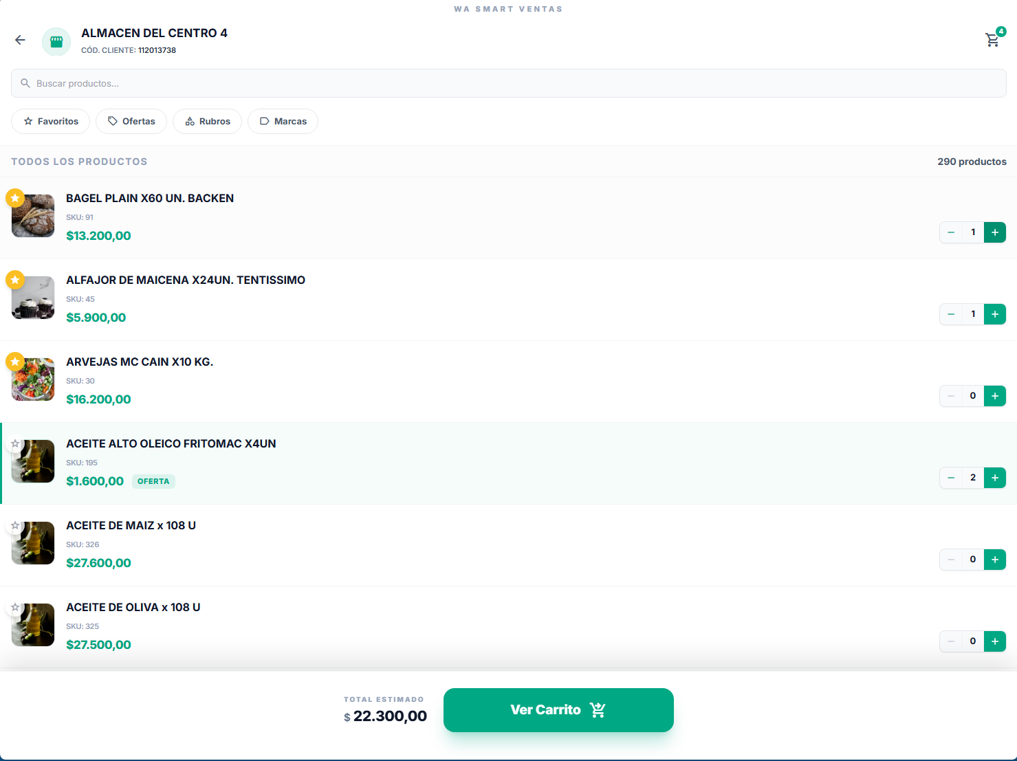Select ALFAJOR DE MAICENA X24UN. TENTISSIMO title

(x=186, y=280)
